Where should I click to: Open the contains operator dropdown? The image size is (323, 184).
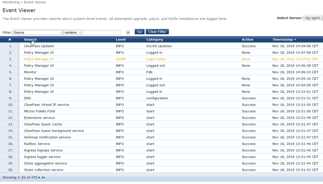[x=72, y=32]
